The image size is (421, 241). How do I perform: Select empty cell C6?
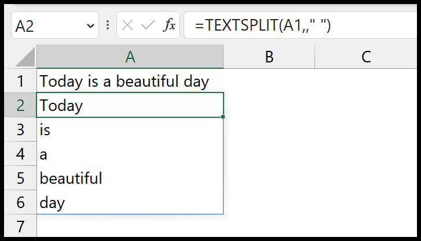coord(365,202)
